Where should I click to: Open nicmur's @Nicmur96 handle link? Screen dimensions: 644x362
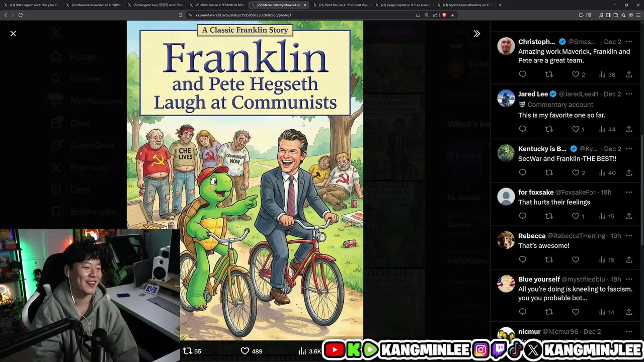(559, 332)
